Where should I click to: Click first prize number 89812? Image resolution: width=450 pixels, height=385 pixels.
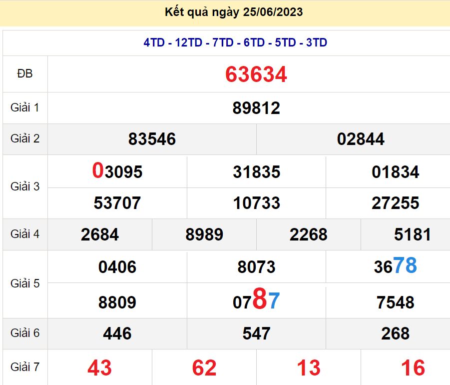click(256, 108)
